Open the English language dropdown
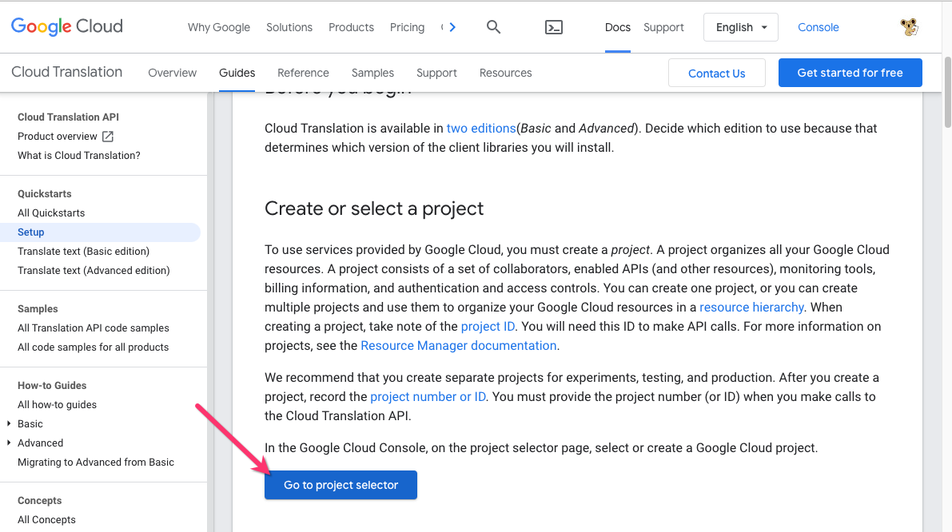952x532 pixels. click(741, 27)
